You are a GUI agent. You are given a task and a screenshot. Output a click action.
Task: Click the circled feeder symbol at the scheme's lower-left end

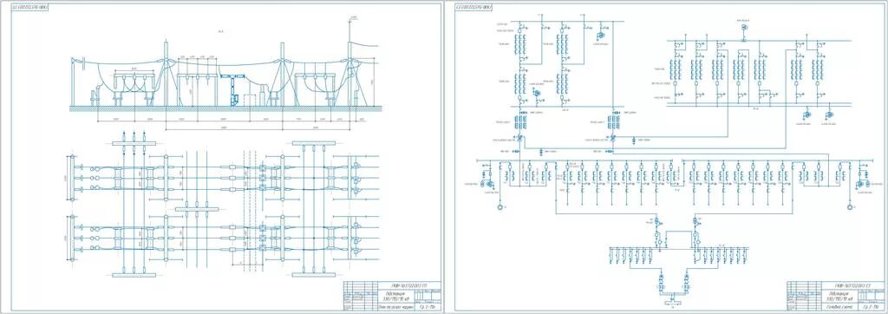[x=500, y=207]
